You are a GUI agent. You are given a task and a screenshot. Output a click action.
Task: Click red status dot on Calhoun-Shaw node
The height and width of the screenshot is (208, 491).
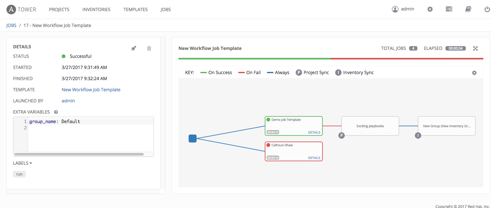268,145
